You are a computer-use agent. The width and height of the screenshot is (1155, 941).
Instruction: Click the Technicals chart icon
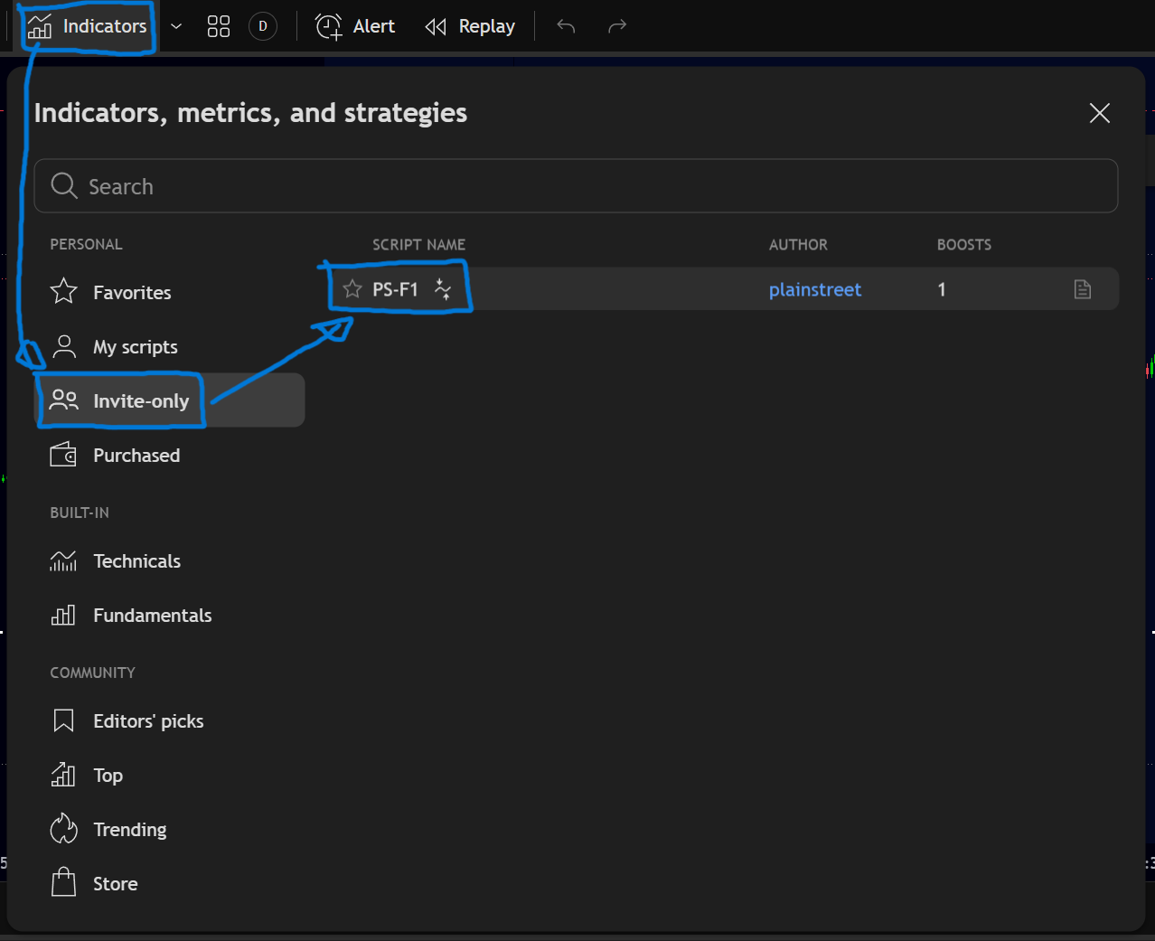coord(63,560)
